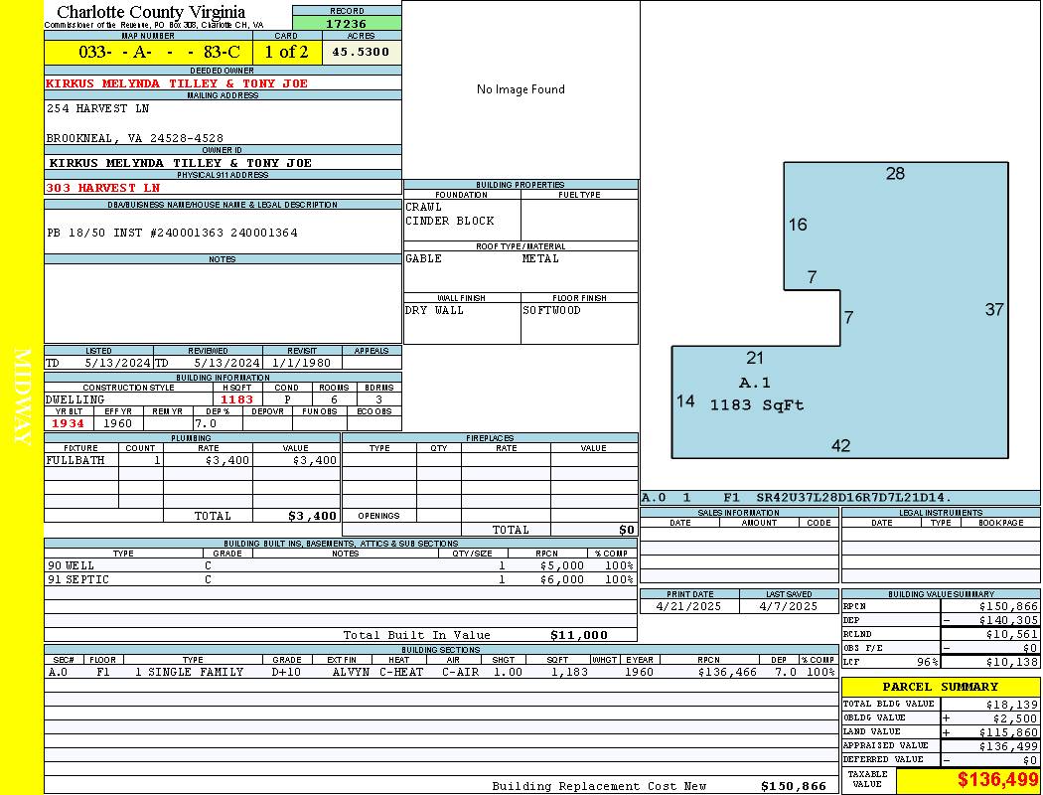Select the 91 SEPTIC built-in row

coord(338,579)
